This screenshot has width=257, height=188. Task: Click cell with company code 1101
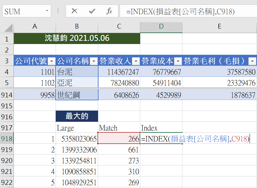click(x=35, y=72)
